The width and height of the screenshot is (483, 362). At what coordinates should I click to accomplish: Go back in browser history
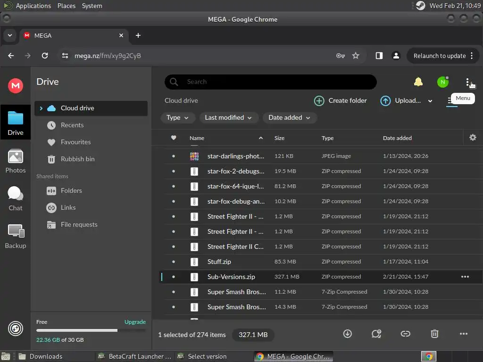click(11, 56)
